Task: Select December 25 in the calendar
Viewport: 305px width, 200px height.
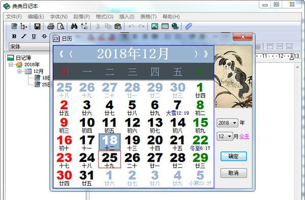Action: click(x=109, y=159)
